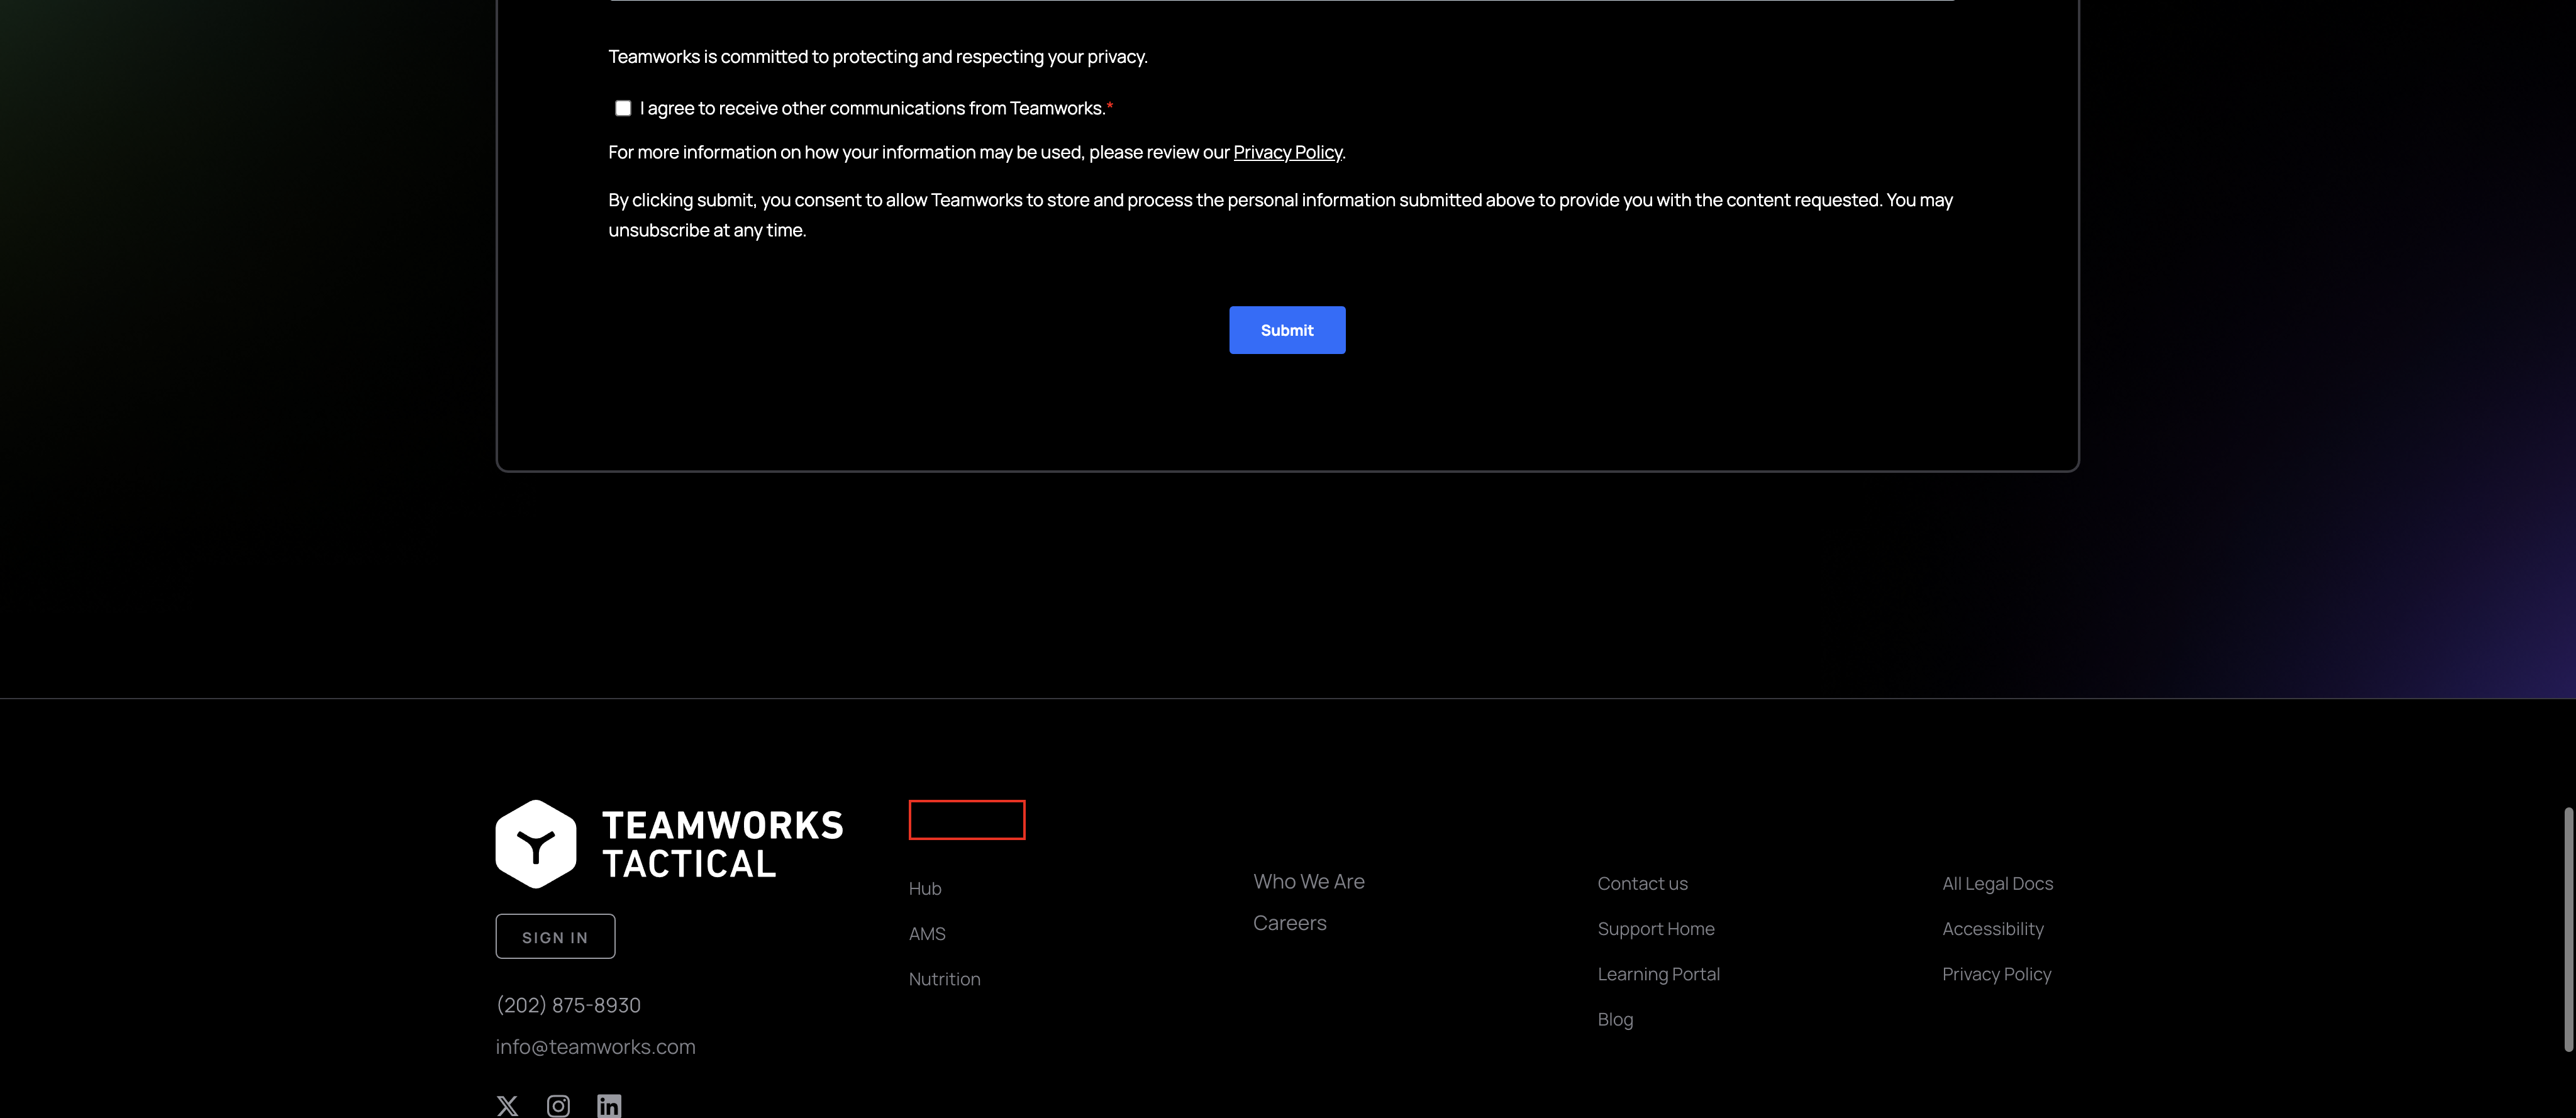Viewport: 2576px width, 1118px height.
Task: Click the SIGN IN button
Action: click(555, 936)
